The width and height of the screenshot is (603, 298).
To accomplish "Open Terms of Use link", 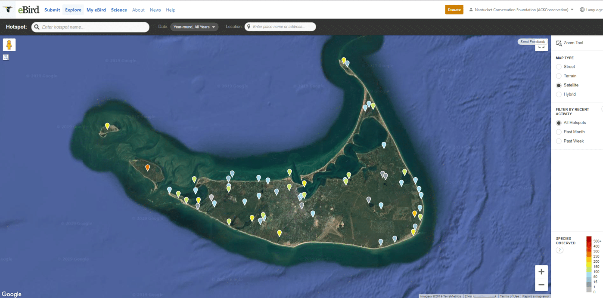I will 509,296.
